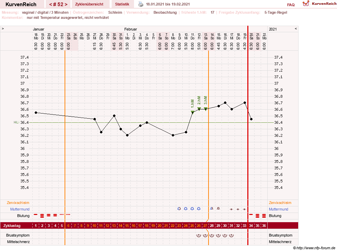
Task: Click the Brustsymptom icon on cycle day 27
Action: click(205, 236)
